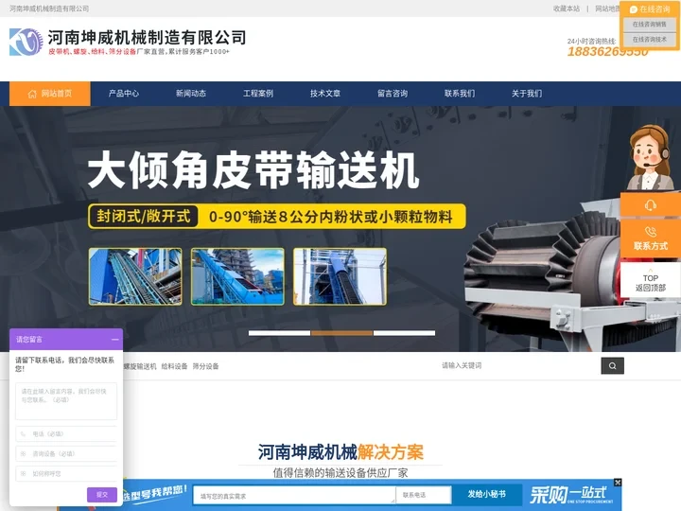Click the 在线咨询 chat bubble icon

click(633, 9)
